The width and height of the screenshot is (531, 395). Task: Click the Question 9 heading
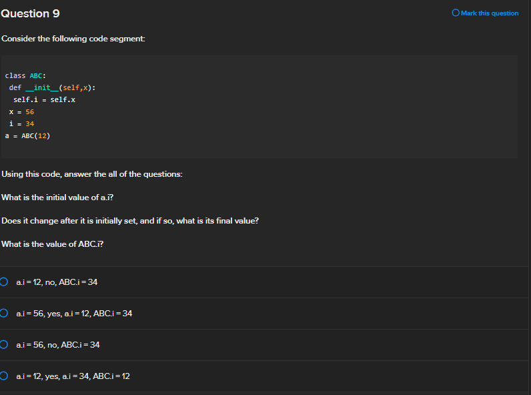coord(30,13)
